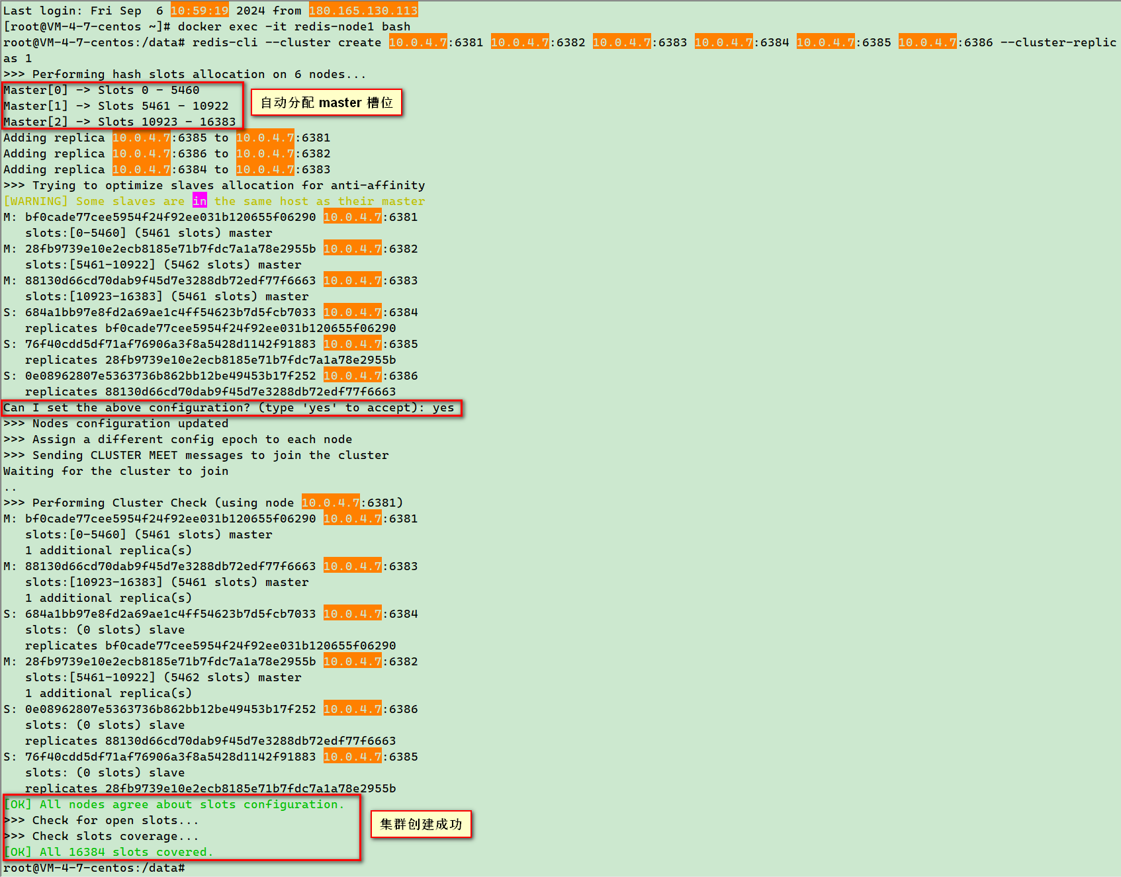Click '>>> Check for open slots...' line
This screenshot has height=877, width=1121.
click(x=101, y=820)
